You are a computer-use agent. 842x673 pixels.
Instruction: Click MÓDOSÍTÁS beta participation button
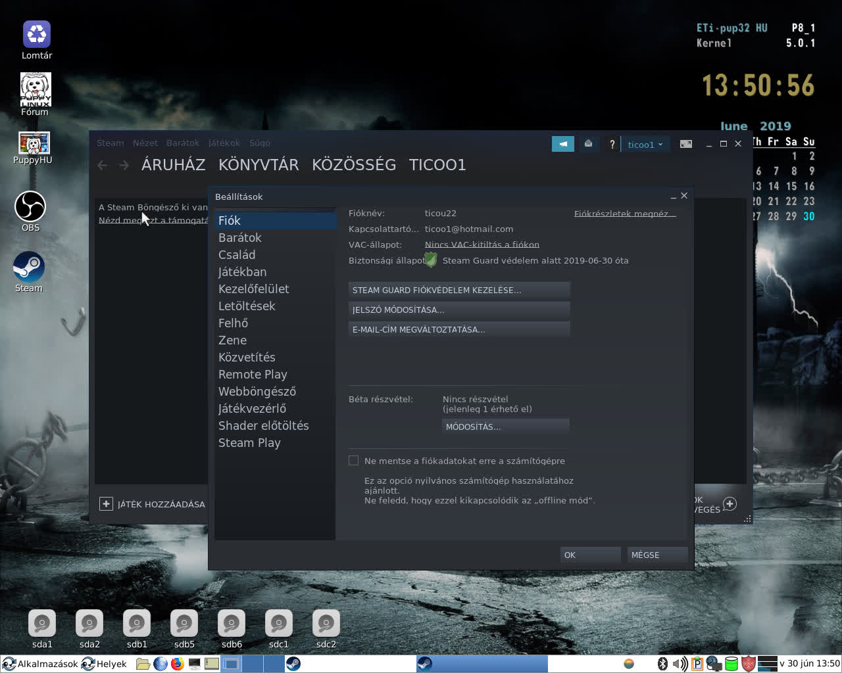coord(506,427)
